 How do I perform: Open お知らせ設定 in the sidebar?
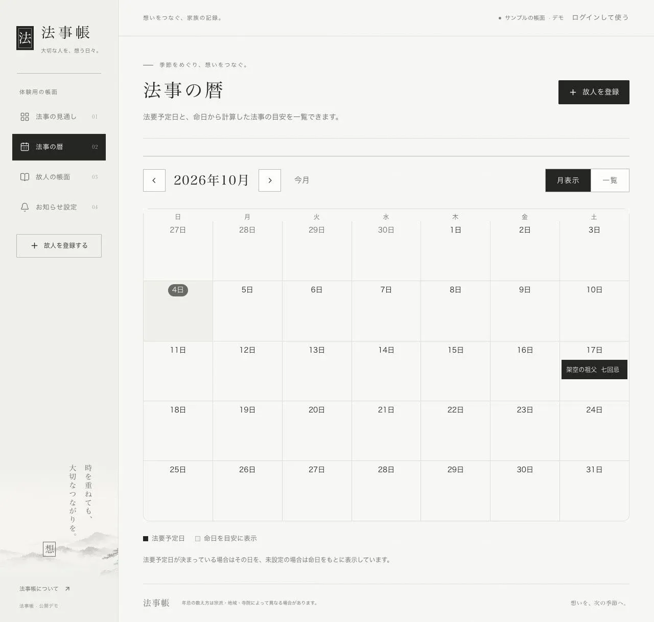point(59,208)
